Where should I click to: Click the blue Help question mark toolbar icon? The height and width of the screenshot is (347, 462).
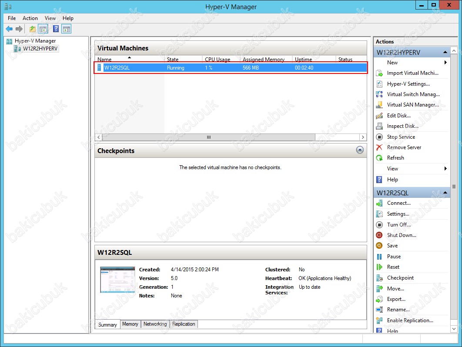56,29
